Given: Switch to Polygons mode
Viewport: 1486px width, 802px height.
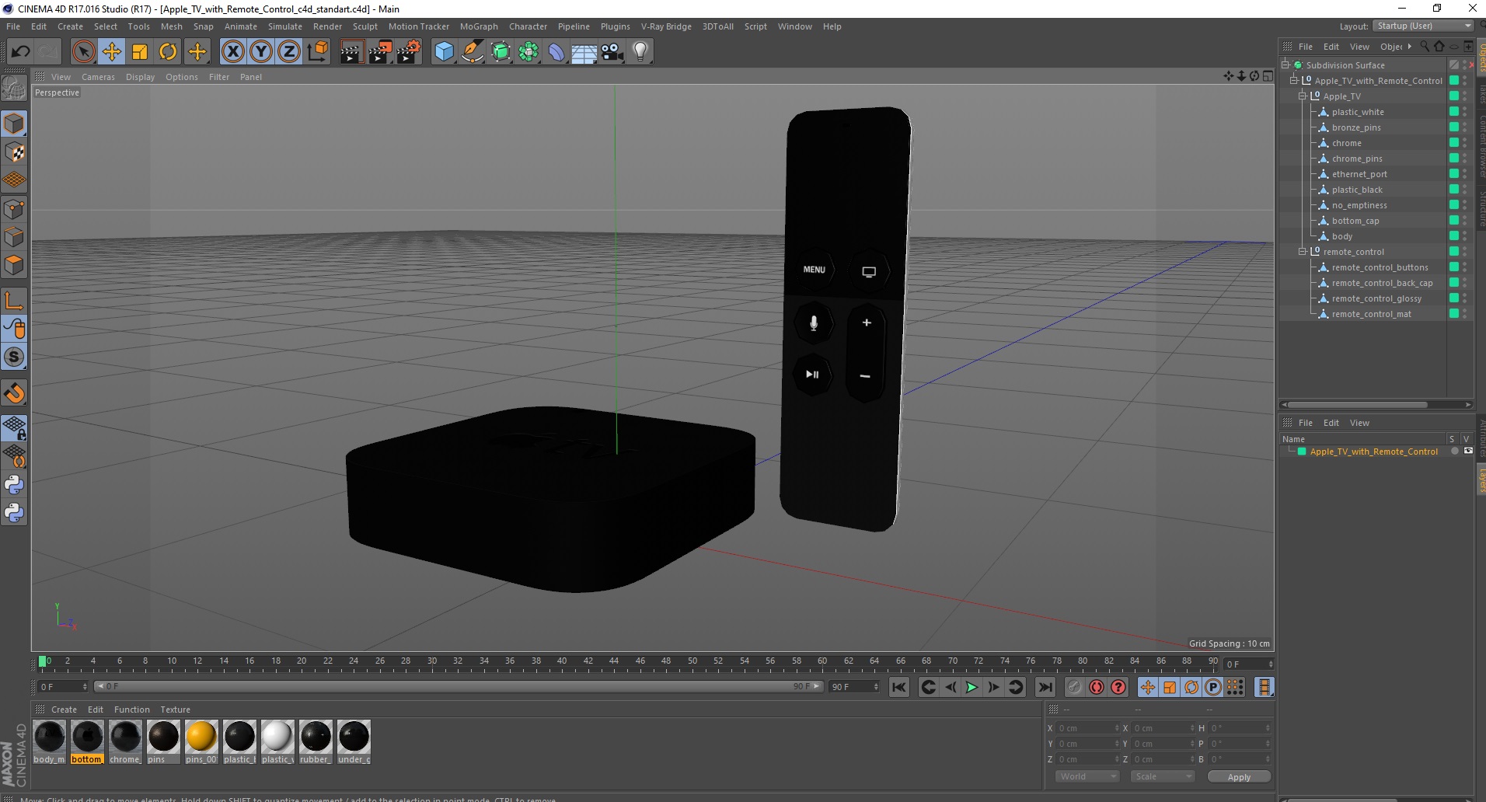Looking at the screenshot, I should pyautogui.click(x=14, y=265).
